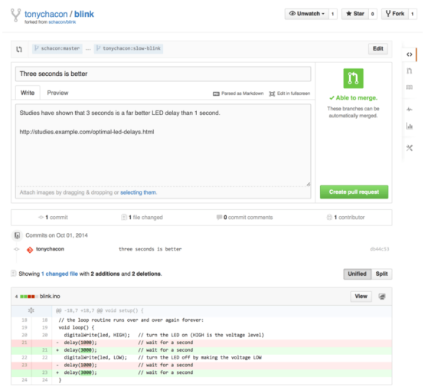Click the removed line number 23
The width and height of the screenshot is (425, 387).
tap(25, 366)
